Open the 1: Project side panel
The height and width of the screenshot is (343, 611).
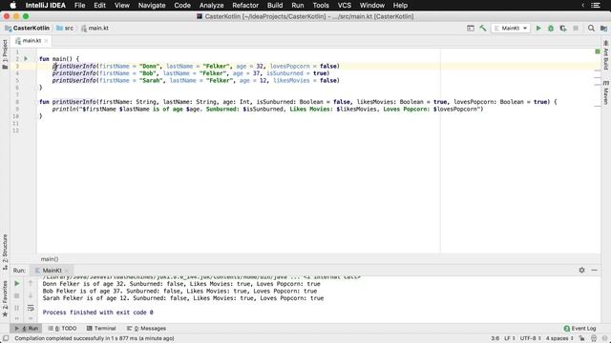pyautogui.click(x=5, y=54)
